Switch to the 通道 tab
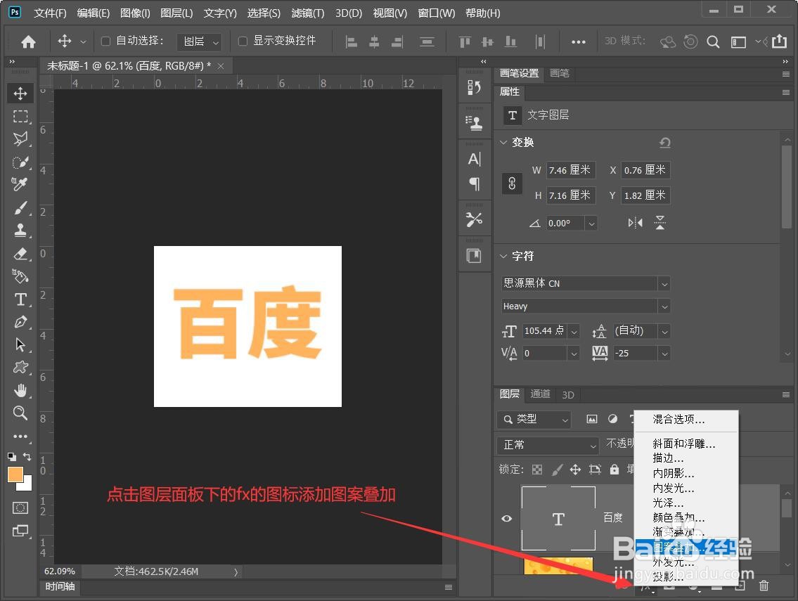This screenshot has height=601, width=798. (540, 394)
